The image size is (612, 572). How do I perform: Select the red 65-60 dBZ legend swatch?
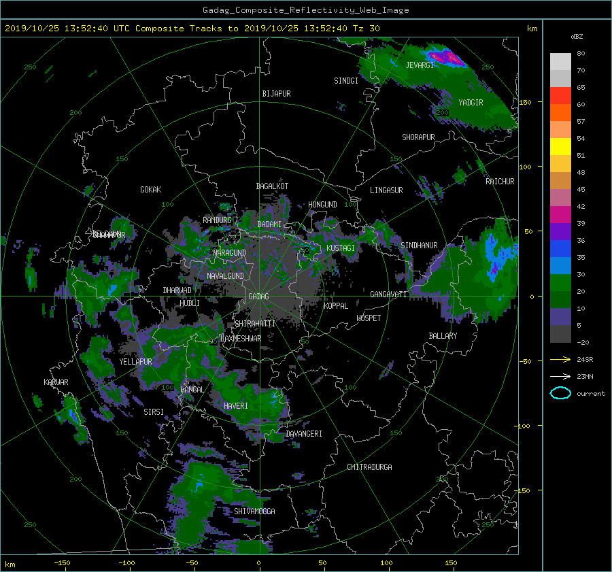(560, 95)
